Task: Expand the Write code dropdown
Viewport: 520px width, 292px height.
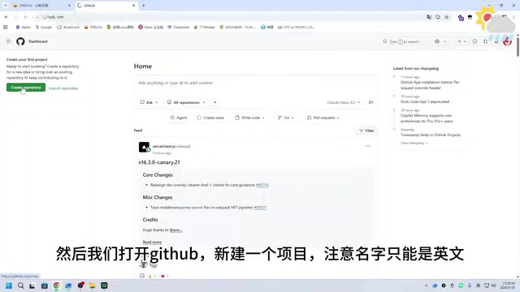Action: pos(249,118)
